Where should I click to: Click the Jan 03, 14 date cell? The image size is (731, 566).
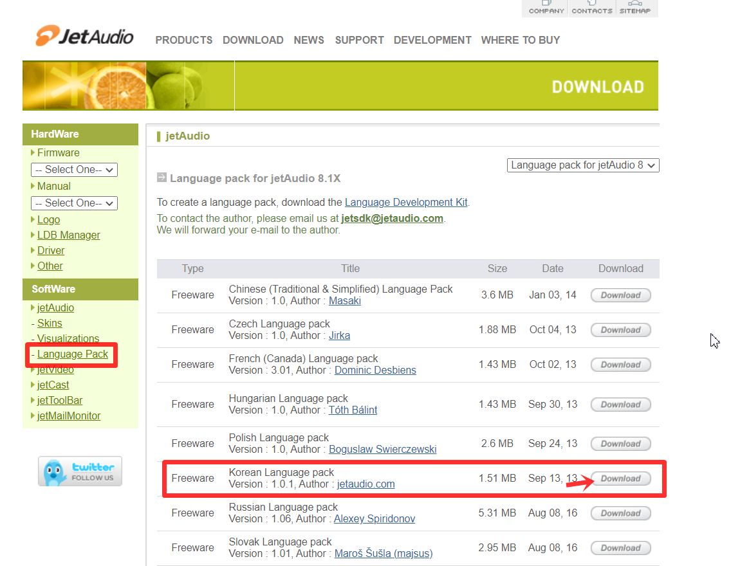(553, 295)
